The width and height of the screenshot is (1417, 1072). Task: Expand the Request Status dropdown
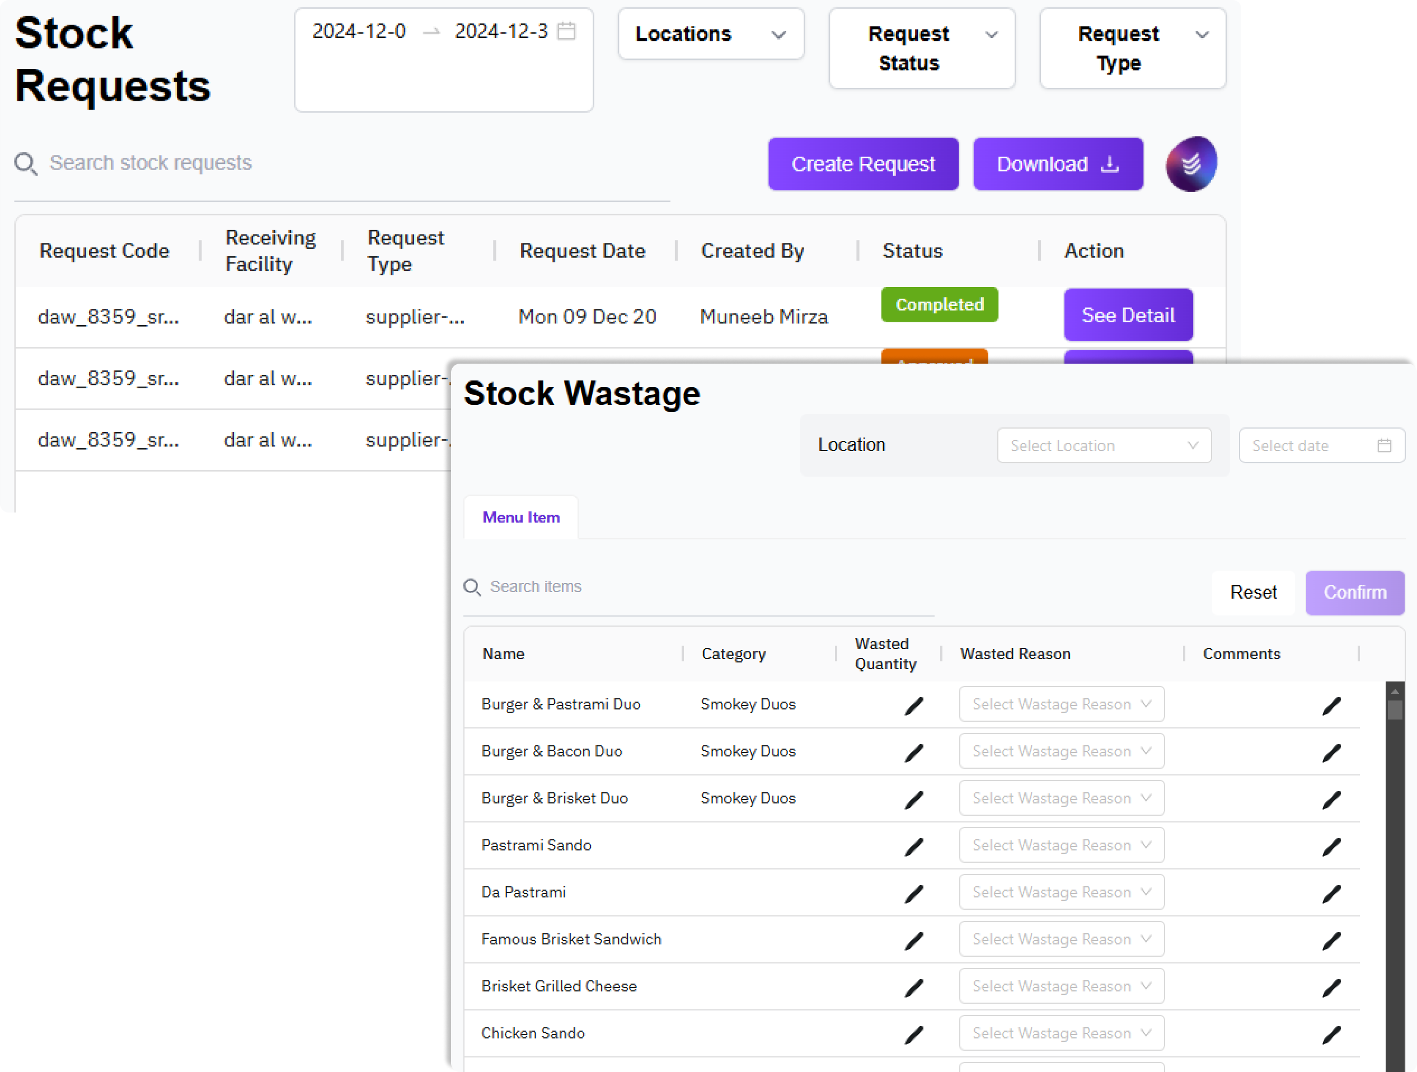pos(921,48)
